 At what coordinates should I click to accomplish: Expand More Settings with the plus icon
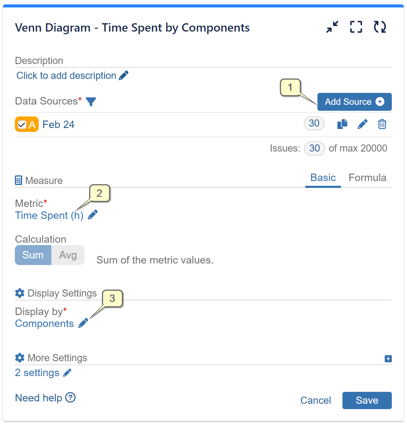click(388, 358)
